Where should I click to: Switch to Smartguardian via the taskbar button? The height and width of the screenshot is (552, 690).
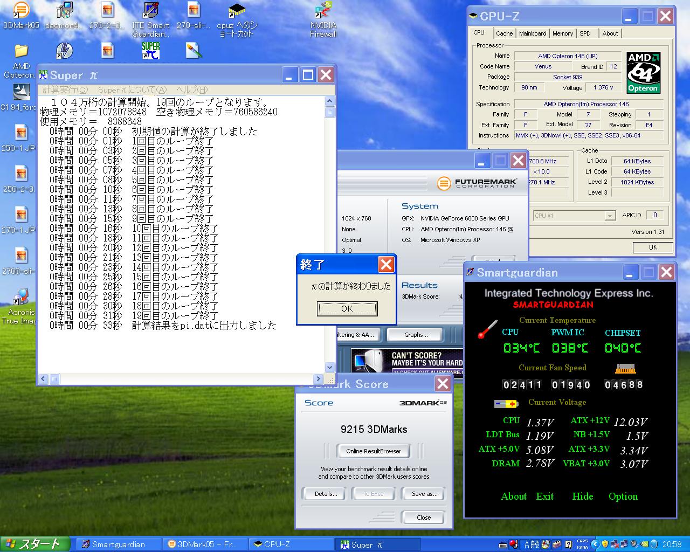[x=118, y=544]
